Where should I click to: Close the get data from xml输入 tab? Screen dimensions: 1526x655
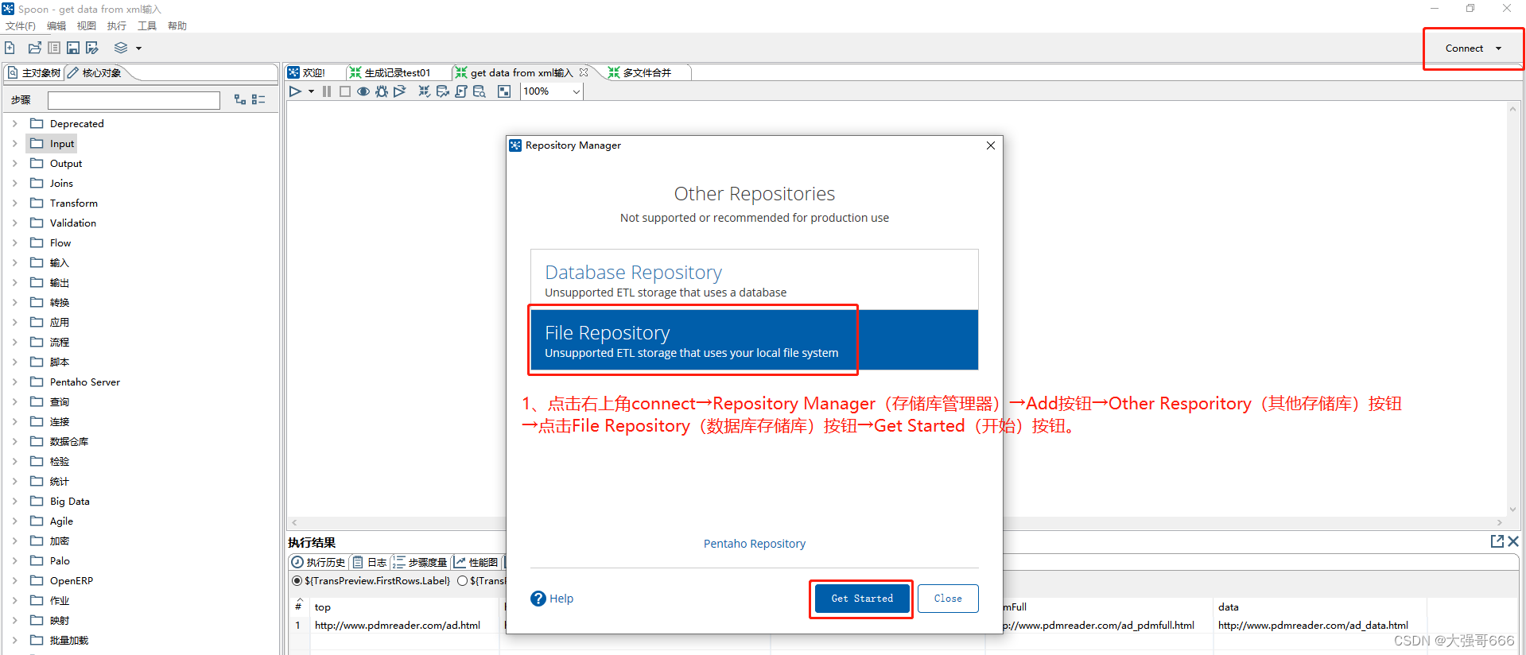(584, 72)
